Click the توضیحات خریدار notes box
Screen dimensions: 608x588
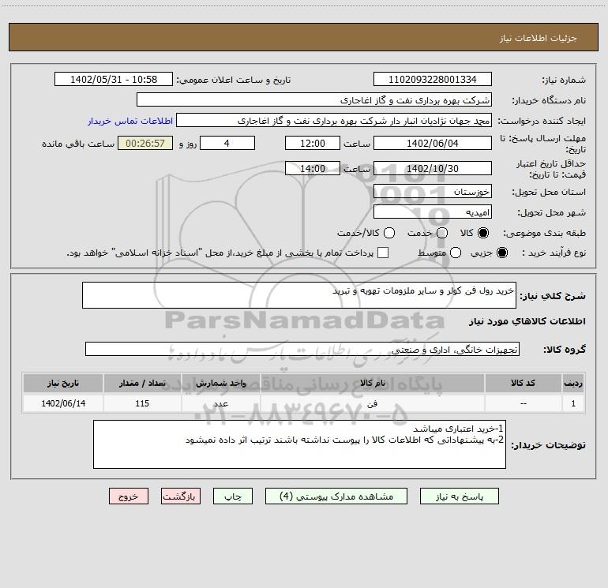click(x=299, y=444)
